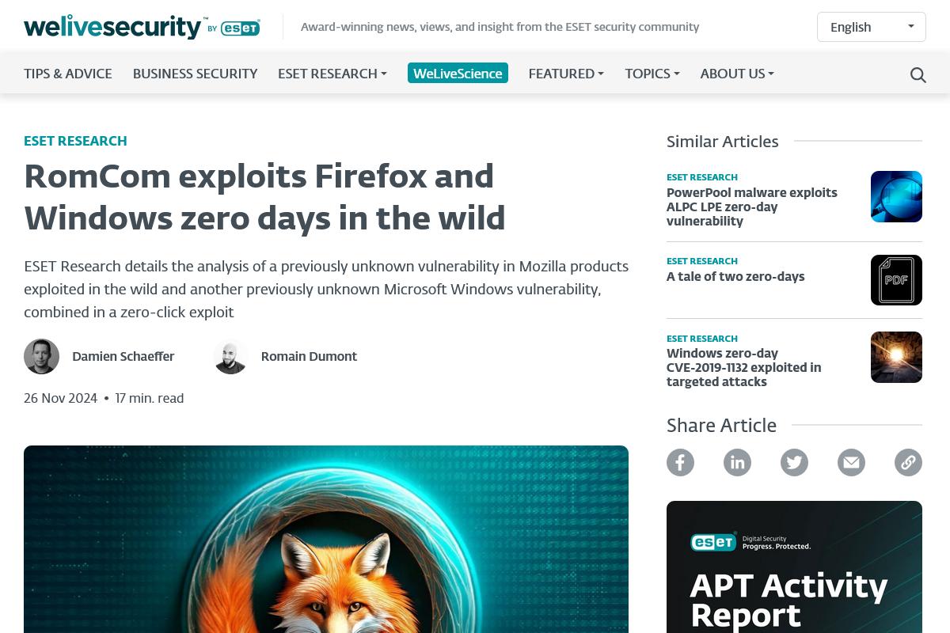Expand the FEATURED navigation dropdown

565,73
